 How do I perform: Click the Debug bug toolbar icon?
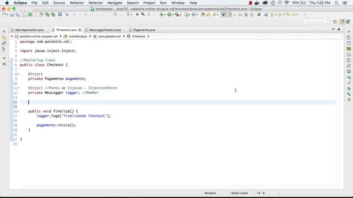[162, 15]
